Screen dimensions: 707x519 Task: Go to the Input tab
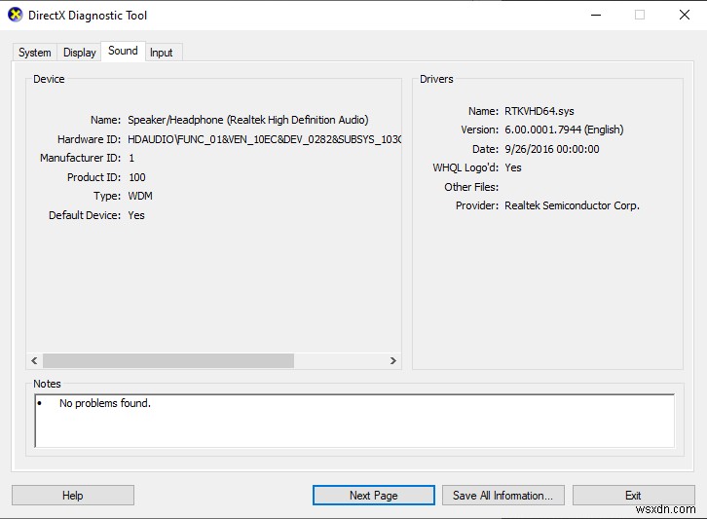click(162, 53)
